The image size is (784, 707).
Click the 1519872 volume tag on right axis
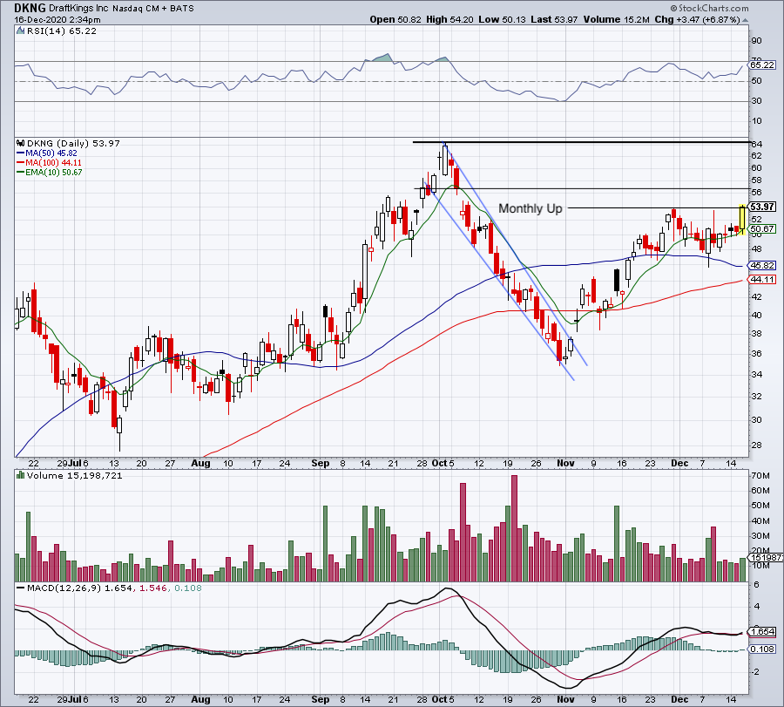coord(765,557)
